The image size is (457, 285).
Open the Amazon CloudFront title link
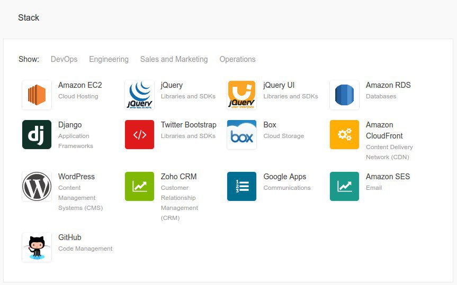[x=384, y=130]
